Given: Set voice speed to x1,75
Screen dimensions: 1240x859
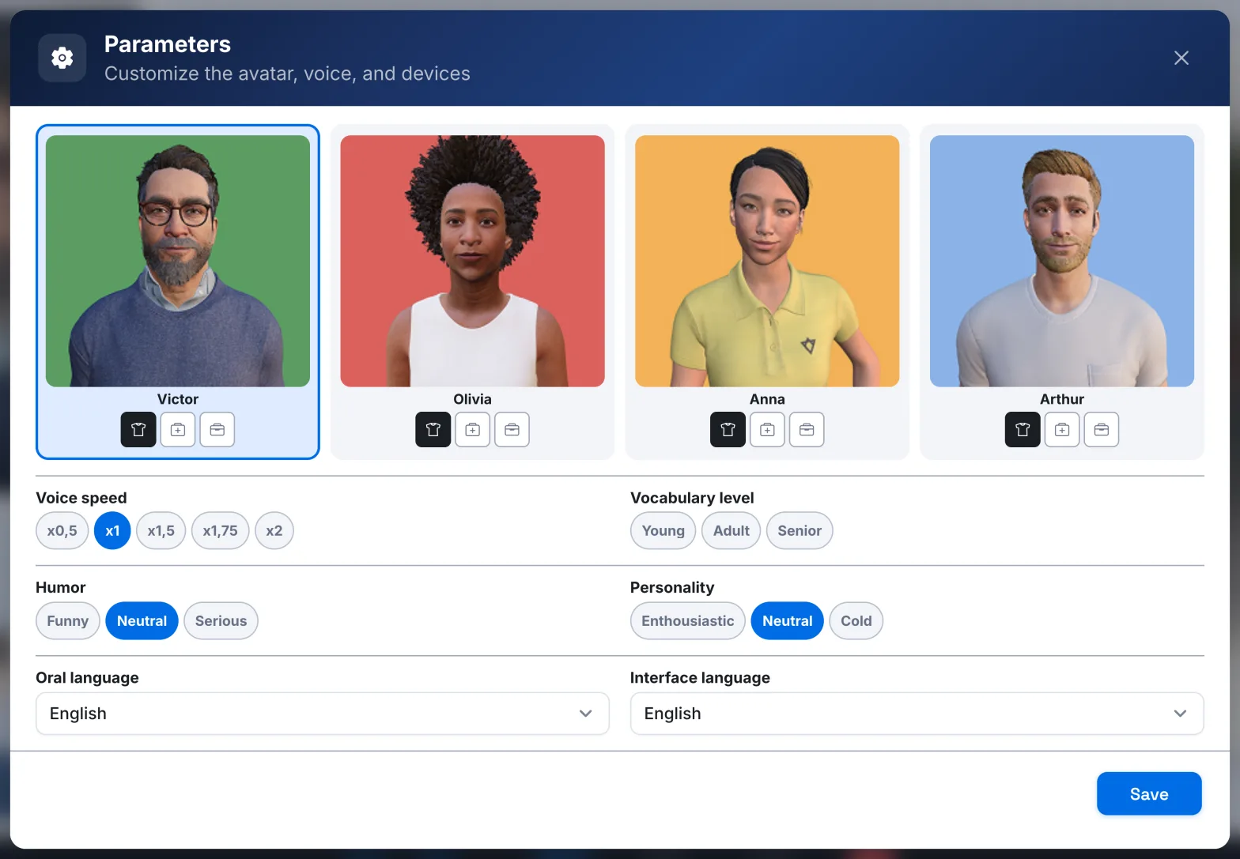Looking at the screenshot, I should [x=221, y=531].
